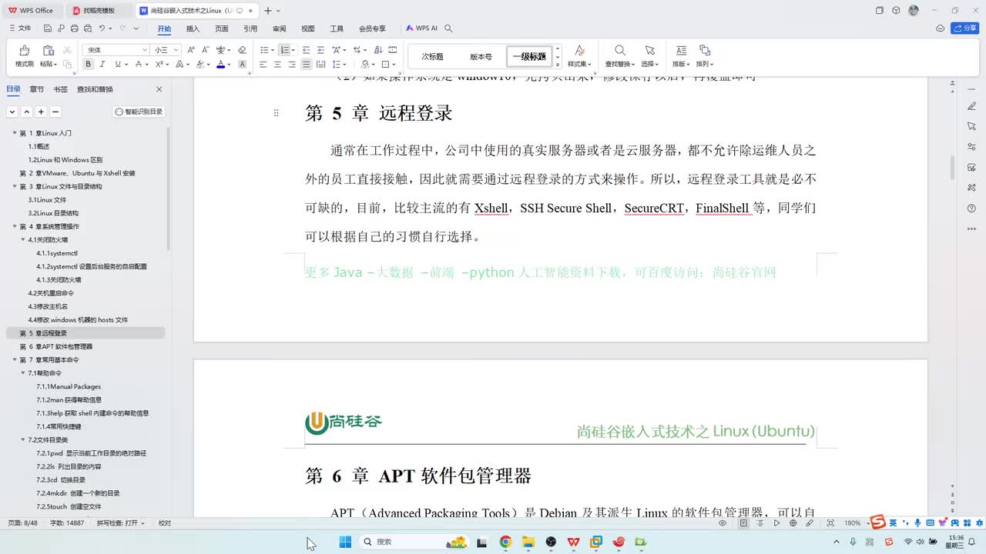Click the Print Preview icon
Viewport: 986px width, 554px height.
88,28
